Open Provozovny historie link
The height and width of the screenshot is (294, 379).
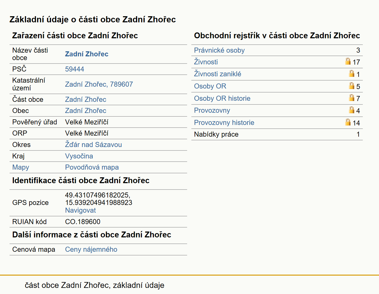pyautogui.click(x=224, y=123)
